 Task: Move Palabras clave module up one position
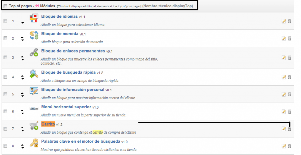(x=22, y=145)
